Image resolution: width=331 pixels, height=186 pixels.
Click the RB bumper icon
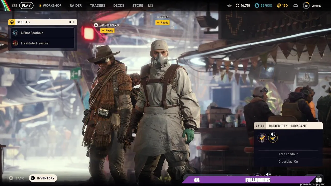pyautogui.click(x=150, y=5)
